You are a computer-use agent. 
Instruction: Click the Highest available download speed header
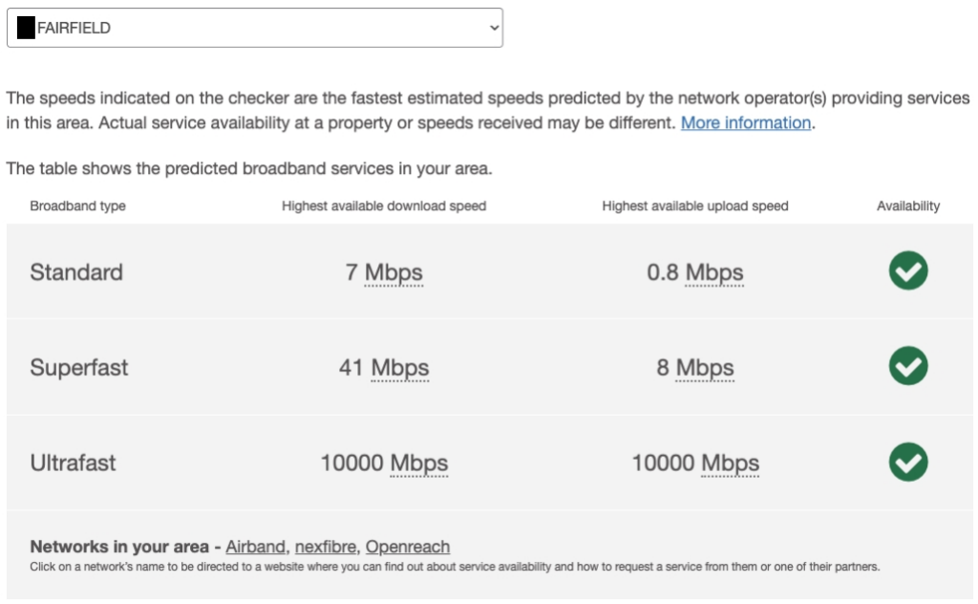coord(384,205)
